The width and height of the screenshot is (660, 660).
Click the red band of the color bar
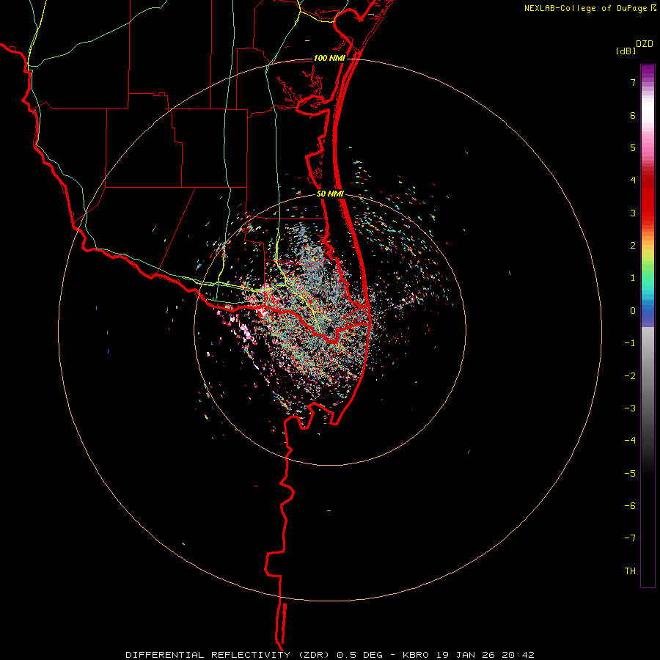648,202
